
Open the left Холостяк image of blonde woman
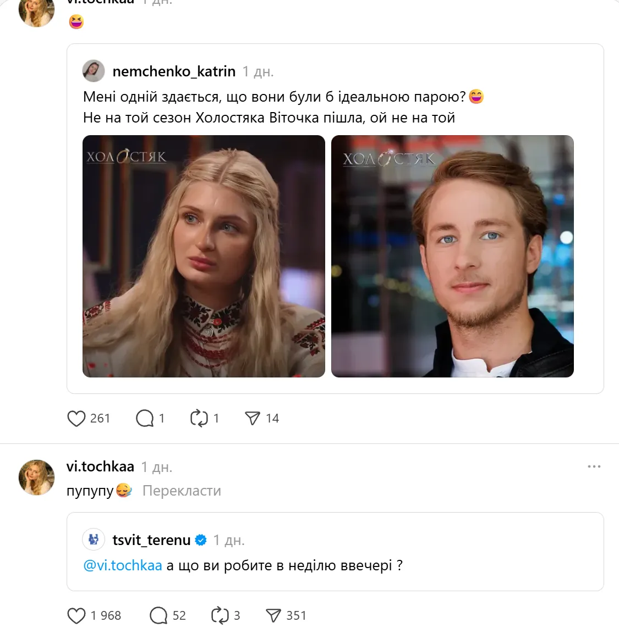(204, 256)
